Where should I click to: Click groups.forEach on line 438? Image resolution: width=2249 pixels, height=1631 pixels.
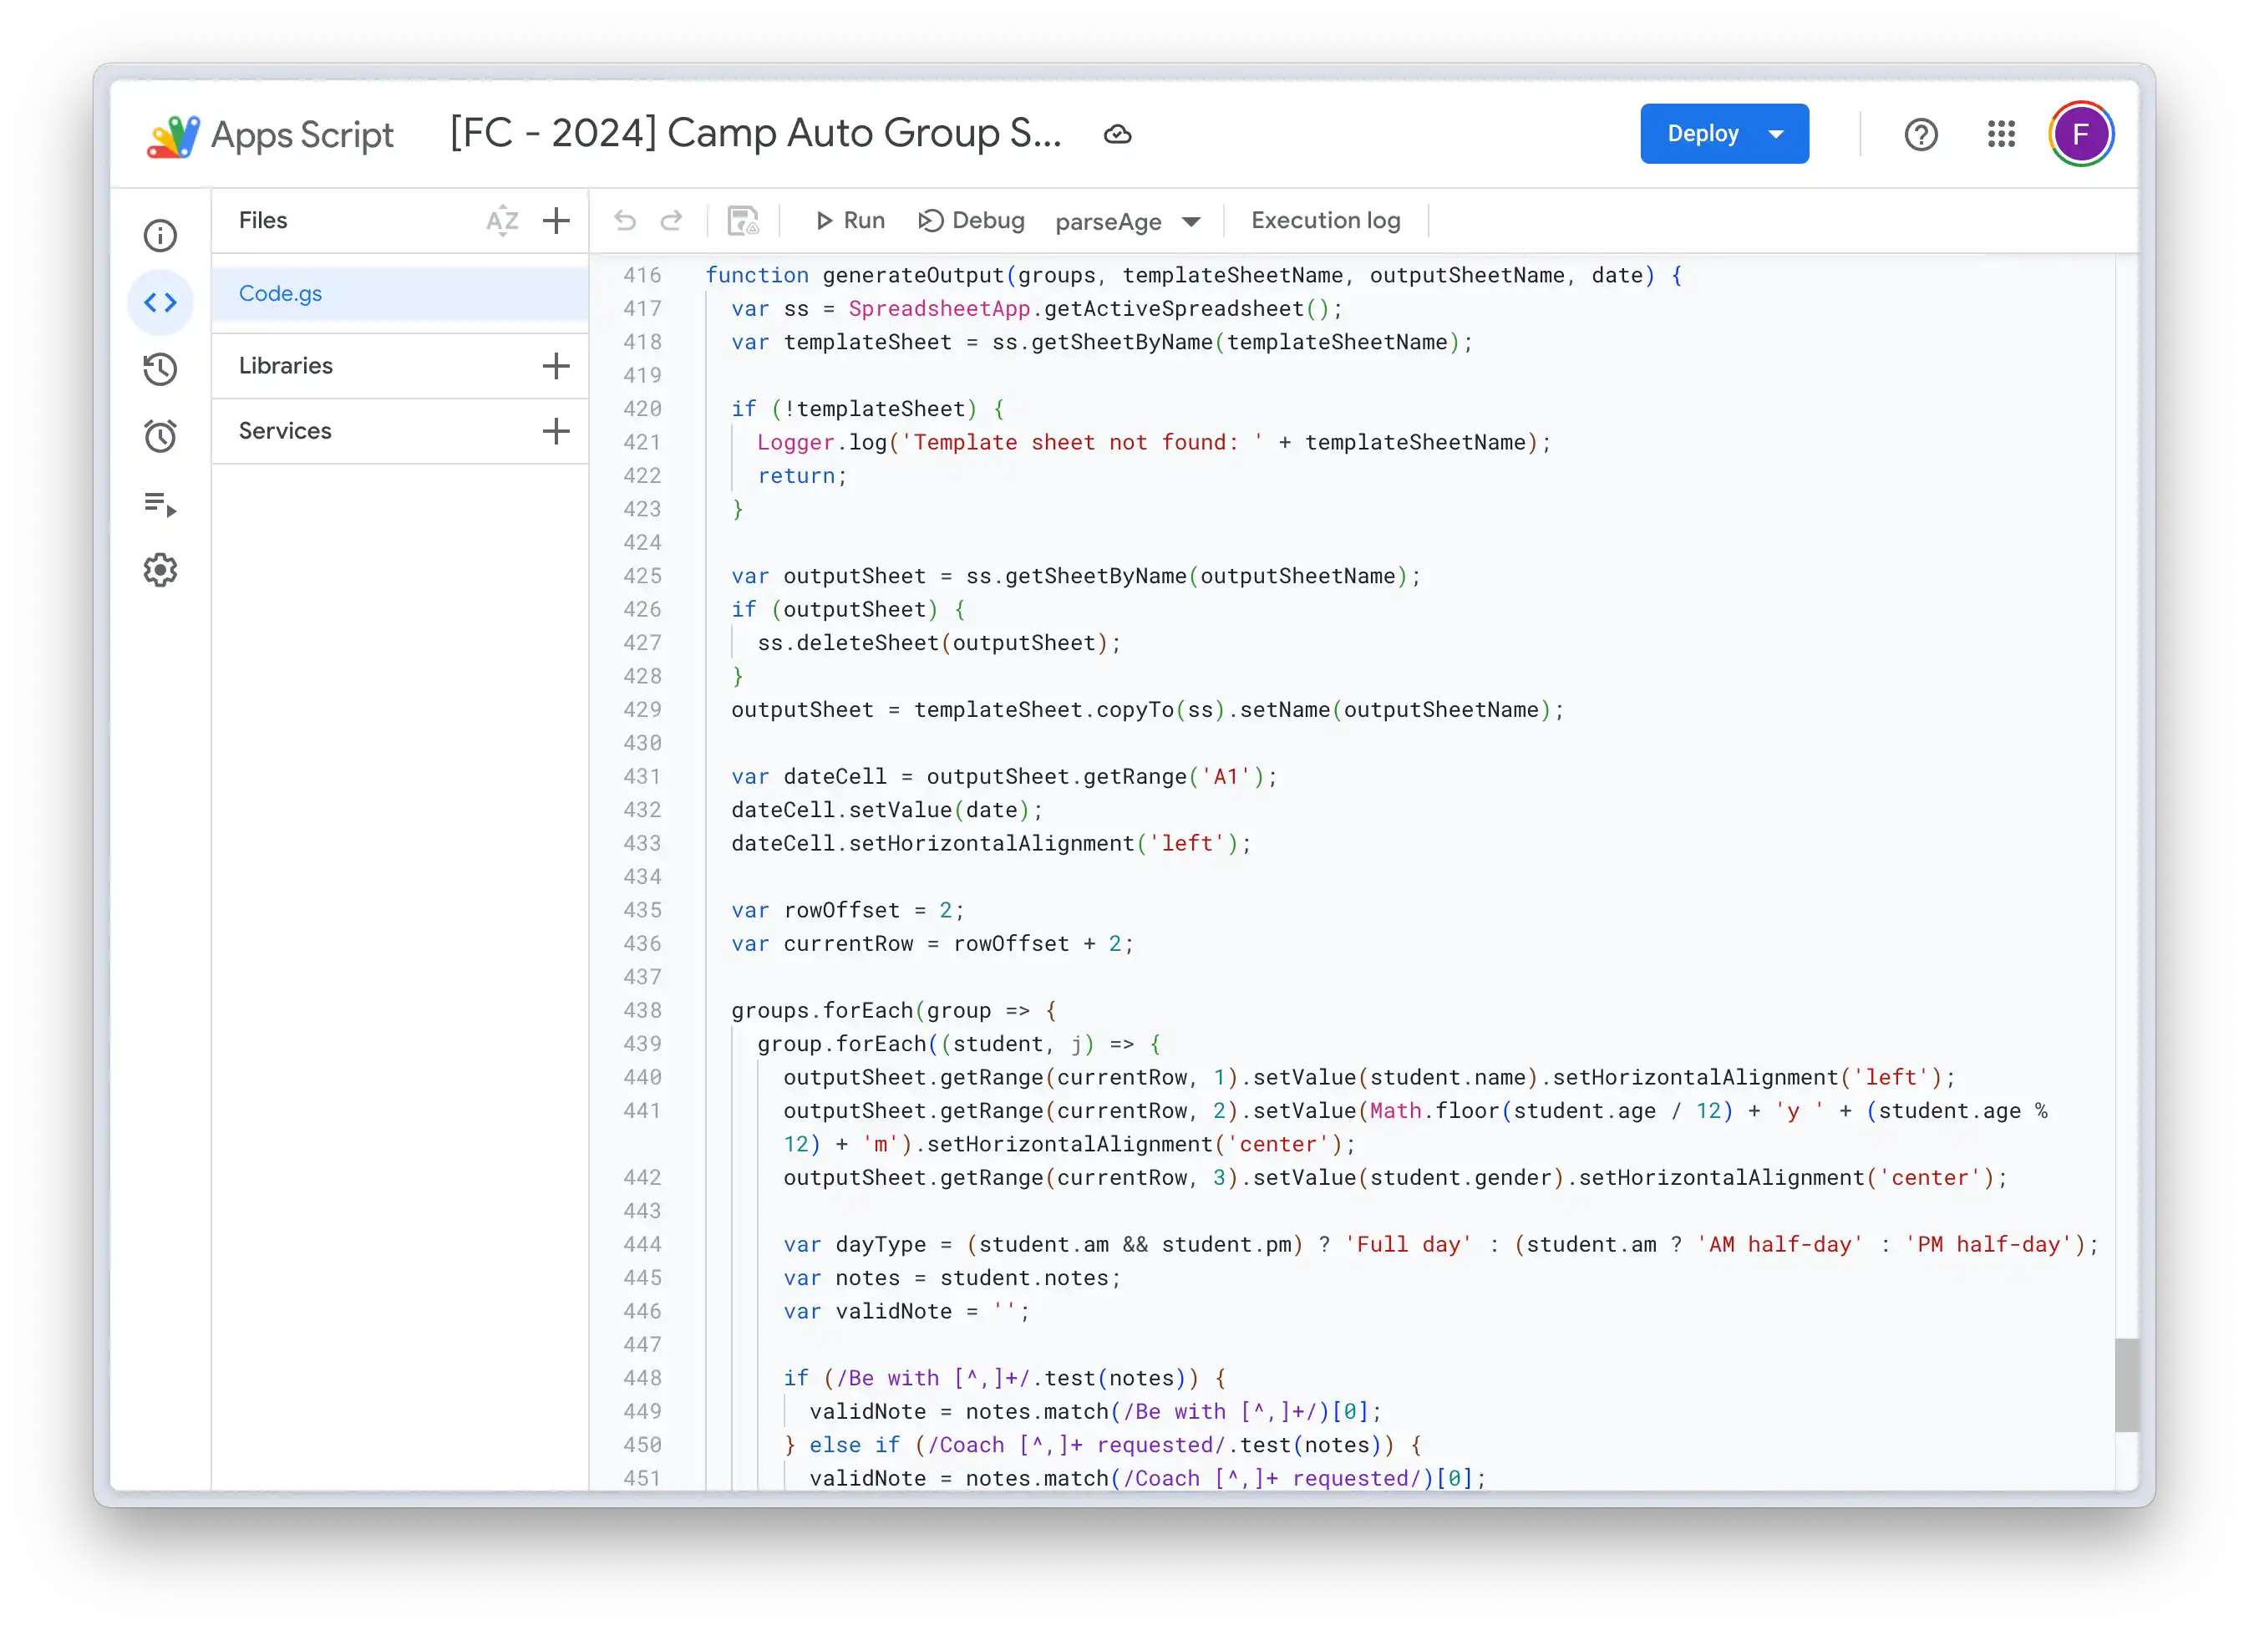point(821,1010)
